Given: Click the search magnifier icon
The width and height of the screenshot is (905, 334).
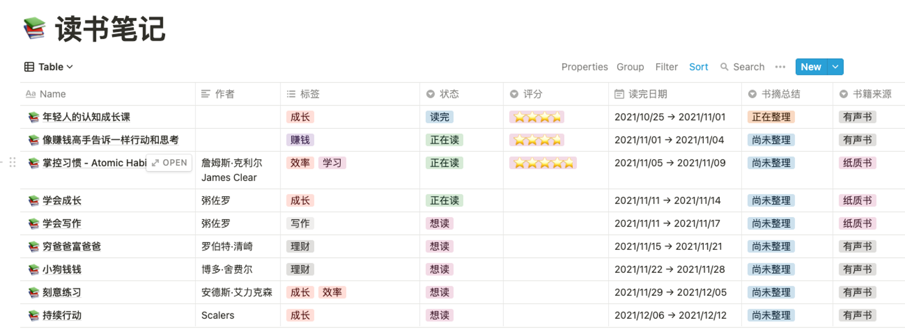Looking at the screenshot, I should pyautogui.click(x=724, y=67).
